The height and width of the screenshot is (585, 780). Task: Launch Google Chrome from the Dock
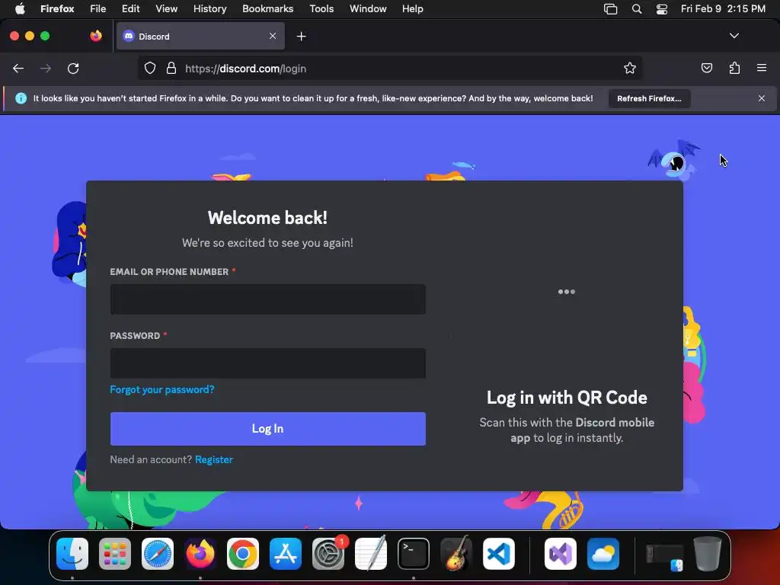243,554
